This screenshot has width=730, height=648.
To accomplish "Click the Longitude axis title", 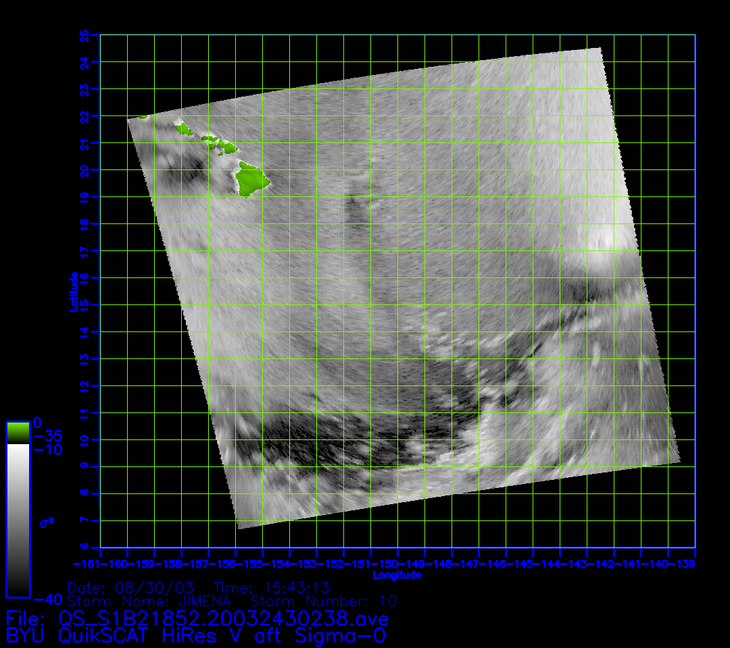I will tap(397, 575).
